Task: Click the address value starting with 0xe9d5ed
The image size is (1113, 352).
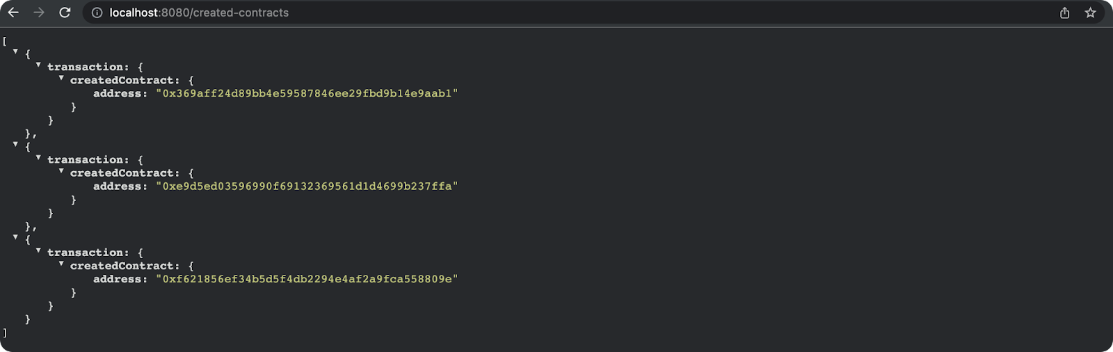Action: [x=307, y=186]
